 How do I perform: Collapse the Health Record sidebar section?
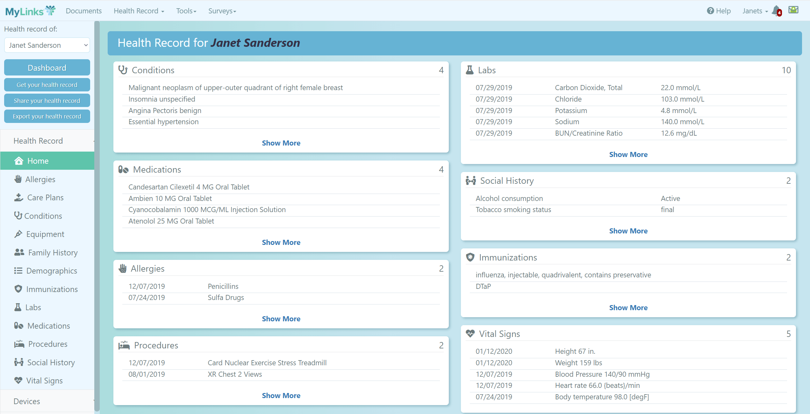tap(47, 141)
